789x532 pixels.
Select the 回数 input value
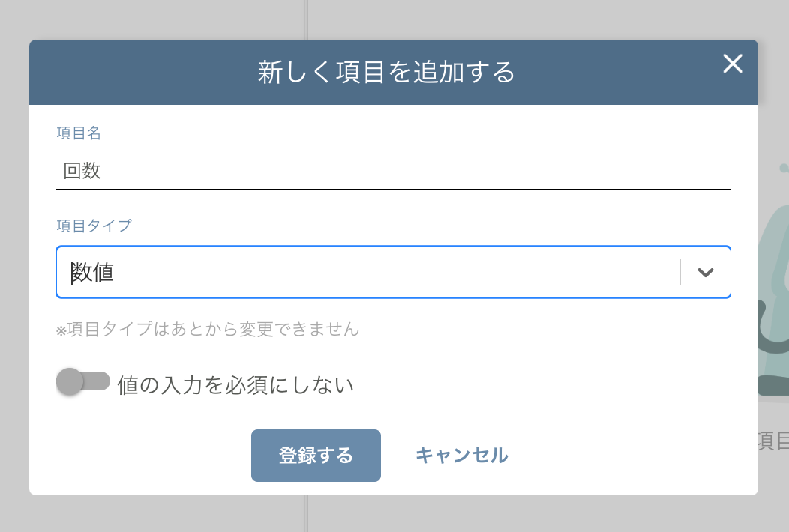81,171
